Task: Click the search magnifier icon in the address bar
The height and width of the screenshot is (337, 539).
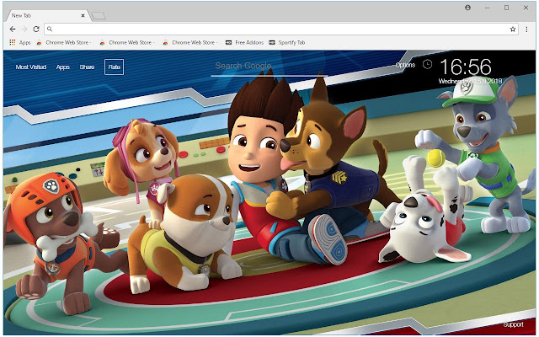Action: coord(50,29)
